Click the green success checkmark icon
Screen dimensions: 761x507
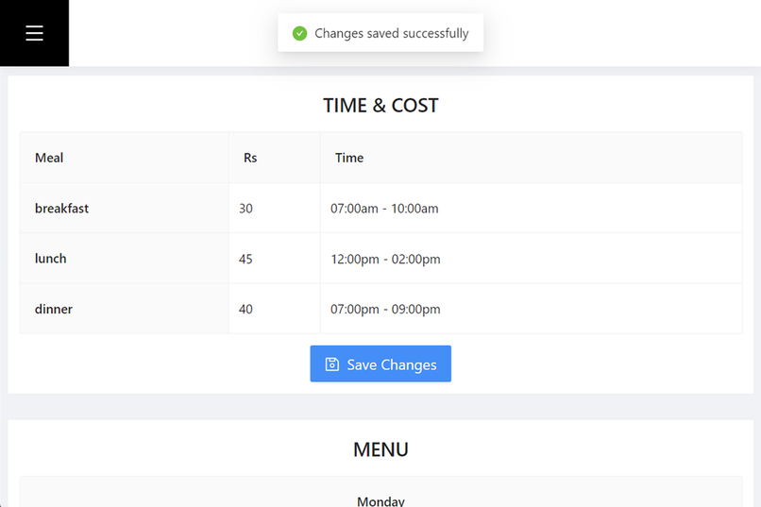(x=299, y=33)
